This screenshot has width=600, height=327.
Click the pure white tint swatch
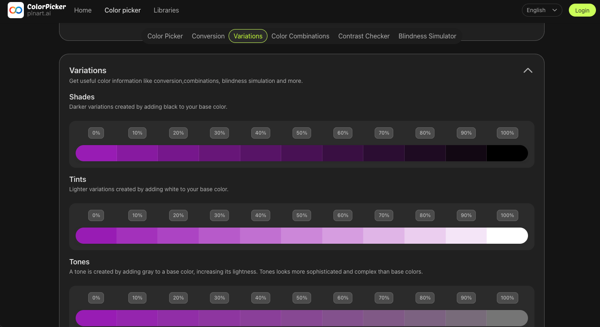[507, 236]
